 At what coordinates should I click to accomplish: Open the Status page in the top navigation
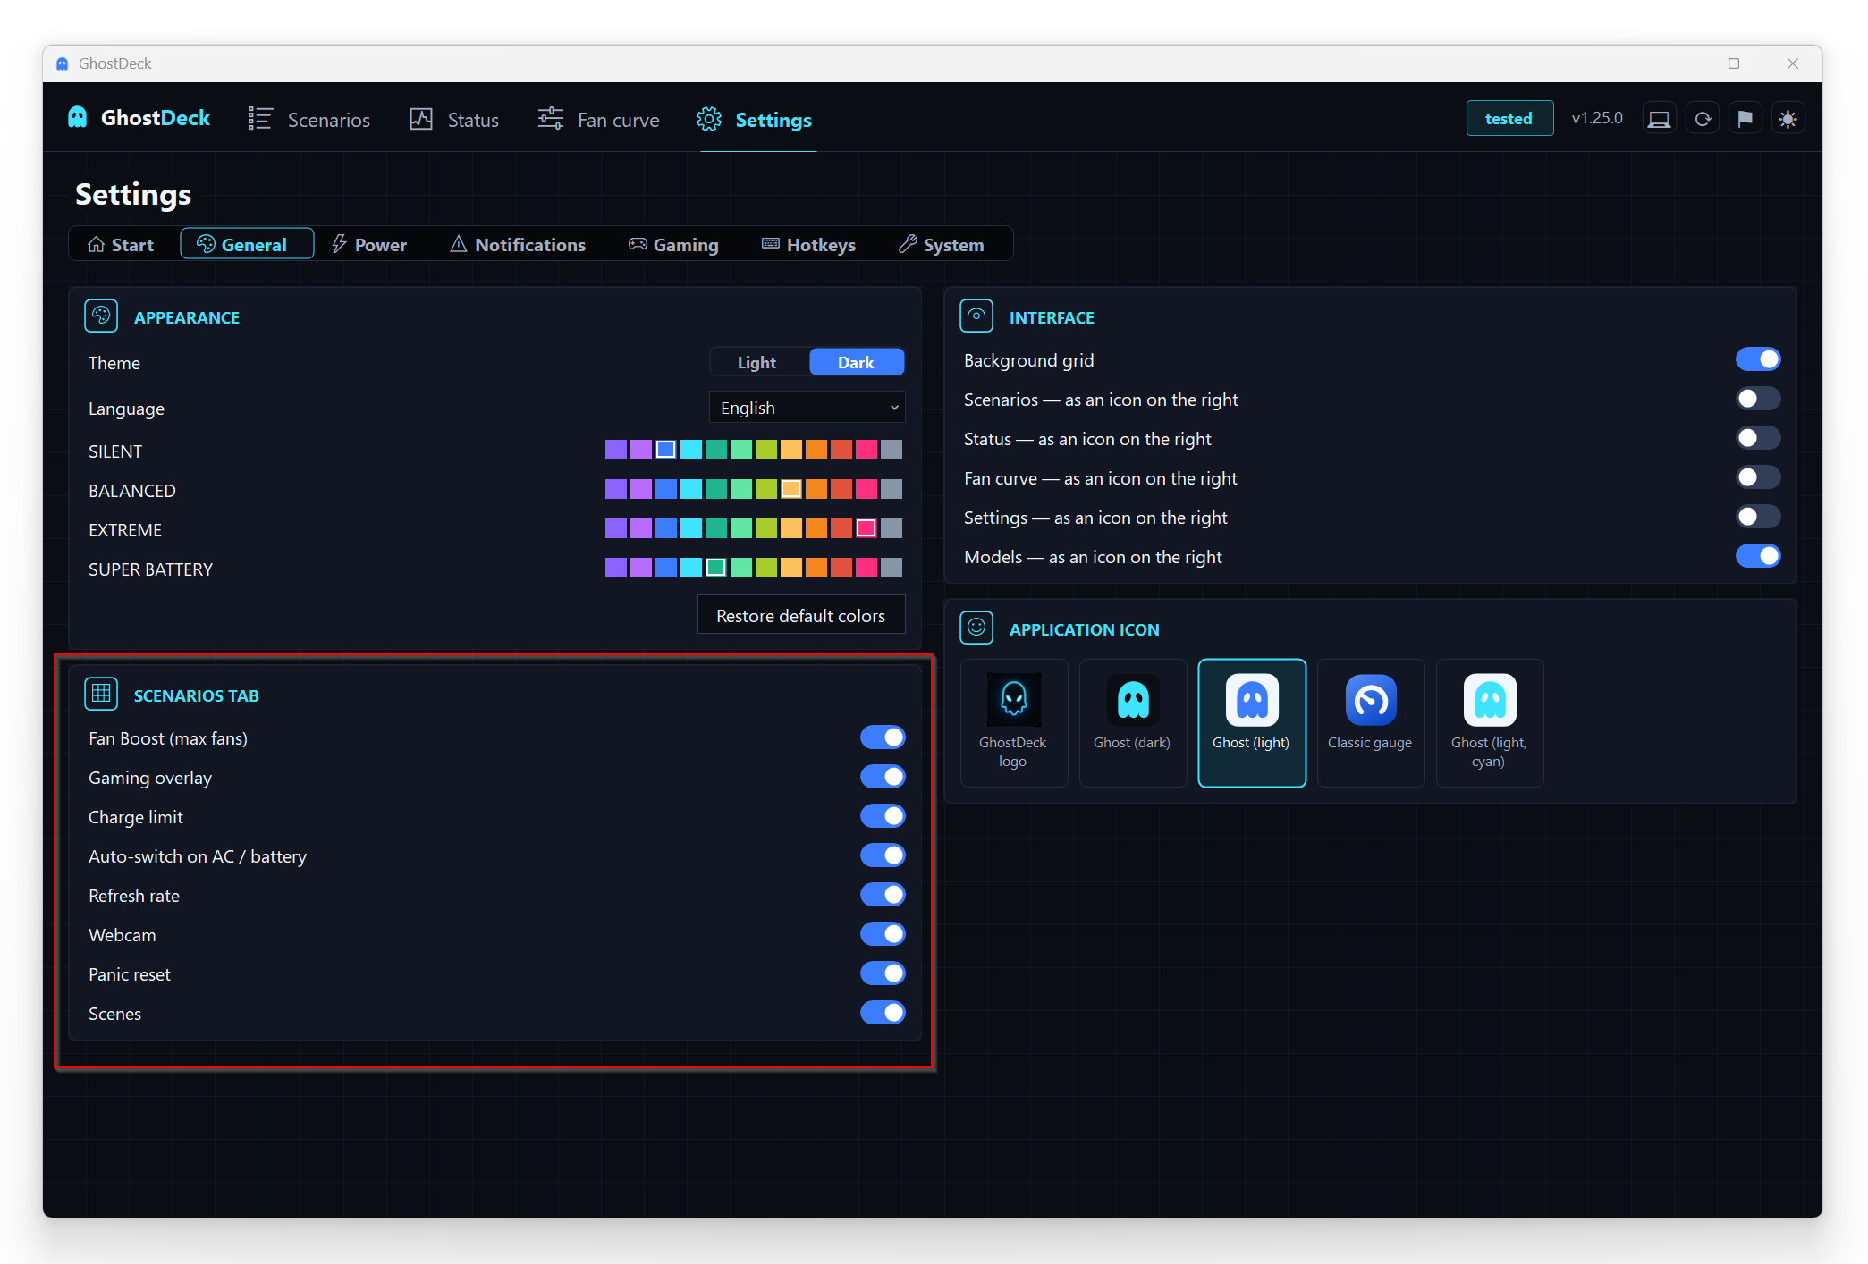(x=454, y=120)
